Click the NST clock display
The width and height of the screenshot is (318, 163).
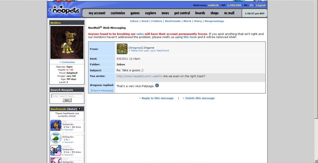255,14
